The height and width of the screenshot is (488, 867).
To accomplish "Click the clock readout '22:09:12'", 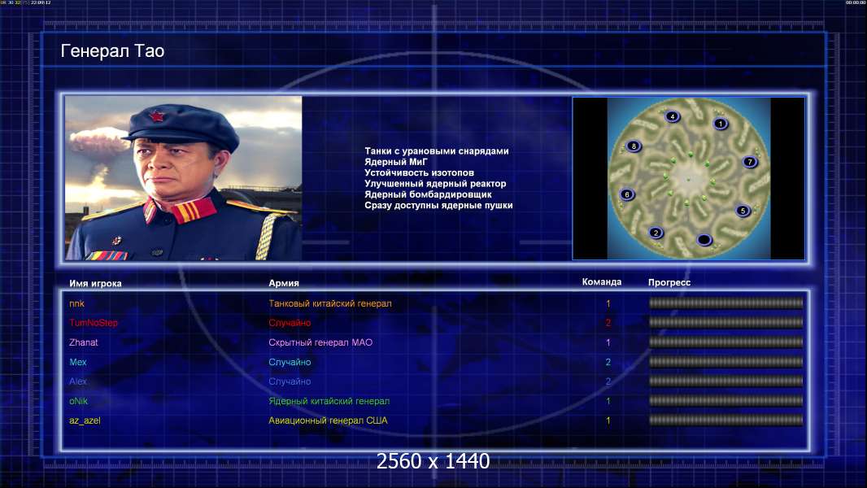I will tap(41, 2).
